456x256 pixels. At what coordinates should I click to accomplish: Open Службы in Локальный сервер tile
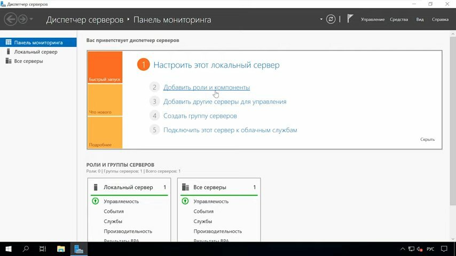pyautogui.click(x=113, y=221)
